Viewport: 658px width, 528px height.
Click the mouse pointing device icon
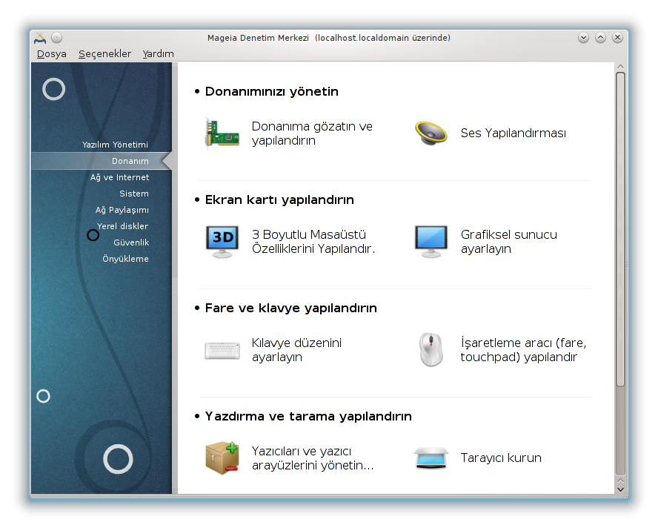coord(431,350)
